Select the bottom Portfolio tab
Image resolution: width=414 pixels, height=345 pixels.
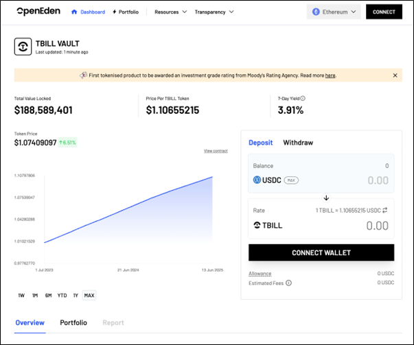pos(73,322)
